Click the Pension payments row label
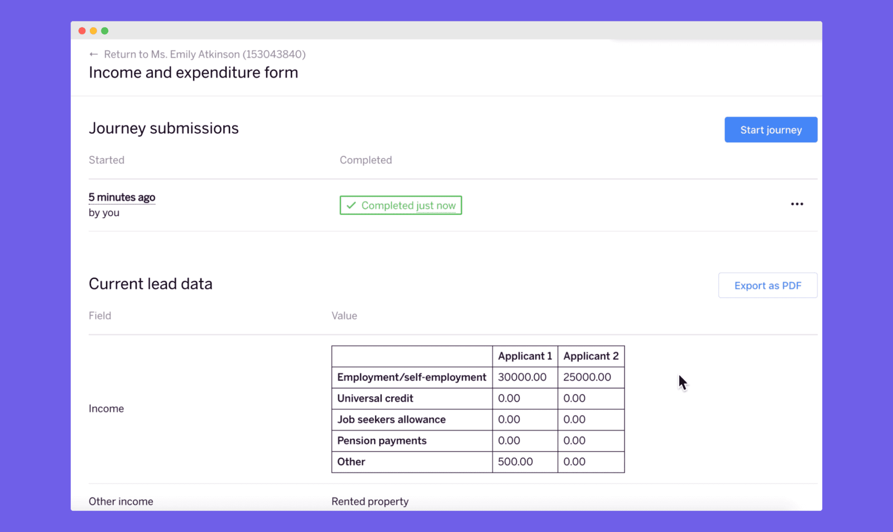The image size is (893, 532). pyautogui.click(x=381, y=441)
